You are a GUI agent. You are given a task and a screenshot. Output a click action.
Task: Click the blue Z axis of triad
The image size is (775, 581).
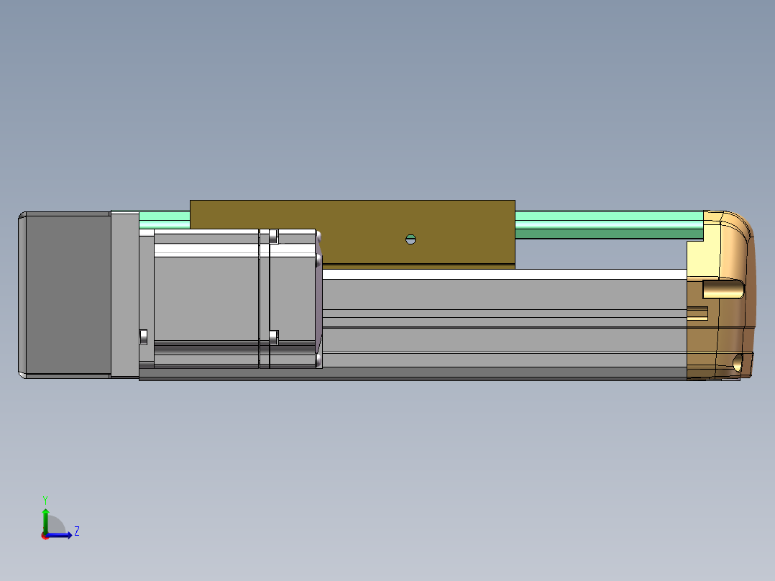point(60,535)
